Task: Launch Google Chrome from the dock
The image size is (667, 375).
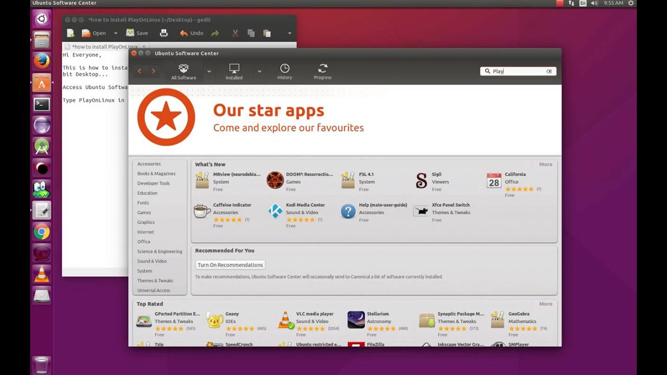Action: 42,232
